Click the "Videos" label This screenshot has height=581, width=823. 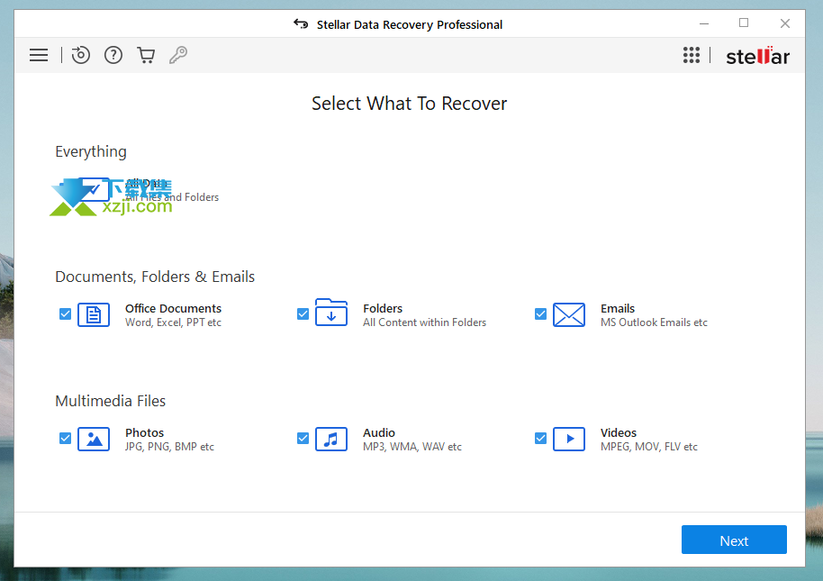tap(619, 433)
